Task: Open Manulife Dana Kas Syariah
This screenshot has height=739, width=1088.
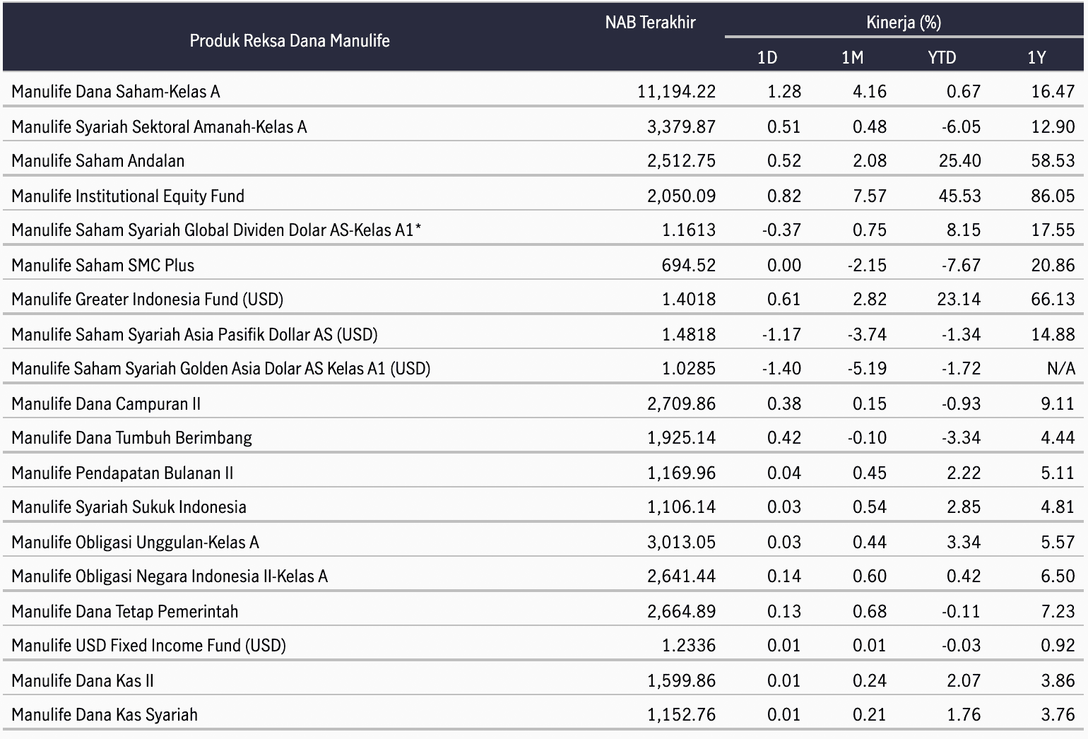Action: [x=105, y=715]
